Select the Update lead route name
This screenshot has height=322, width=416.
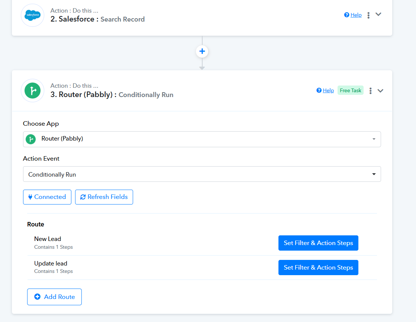tap(51, 263)
